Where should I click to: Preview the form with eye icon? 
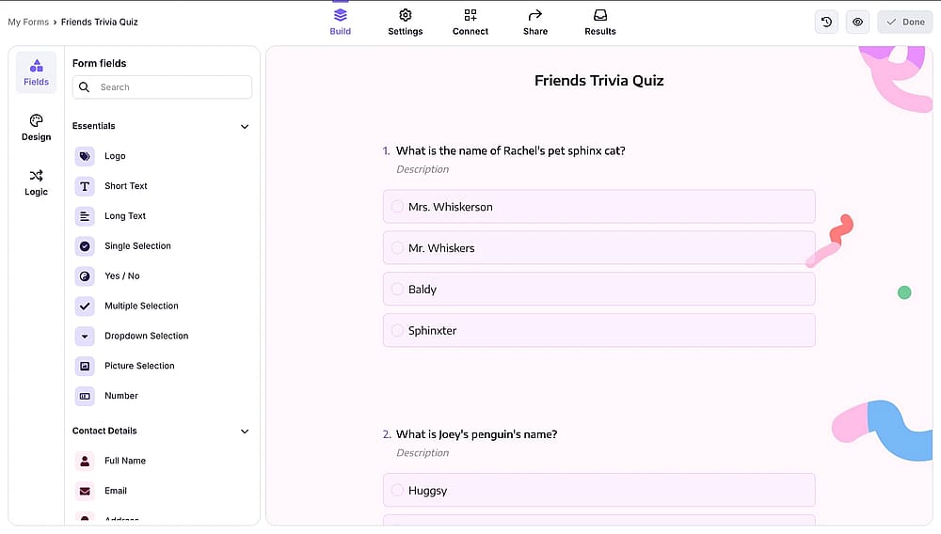coord(857,23)
